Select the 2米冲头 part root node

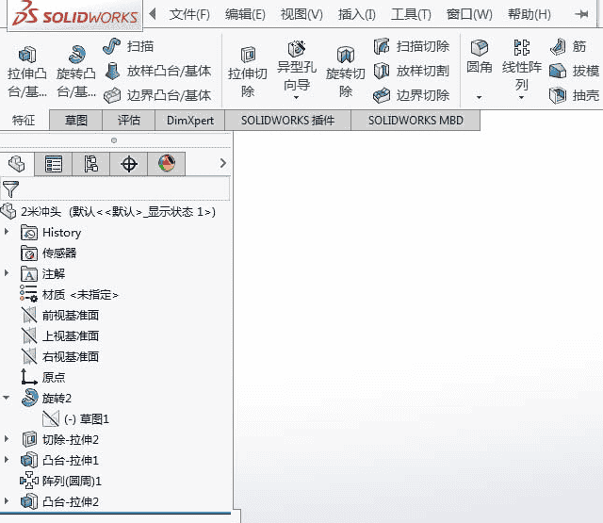108,211
